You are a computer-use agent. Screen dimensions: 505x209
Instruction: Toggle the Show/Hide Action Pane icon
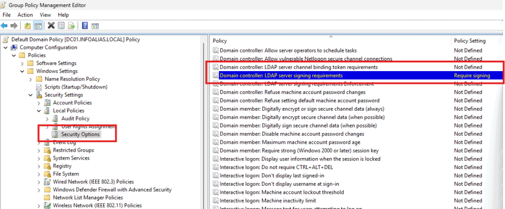coord(95,26)
